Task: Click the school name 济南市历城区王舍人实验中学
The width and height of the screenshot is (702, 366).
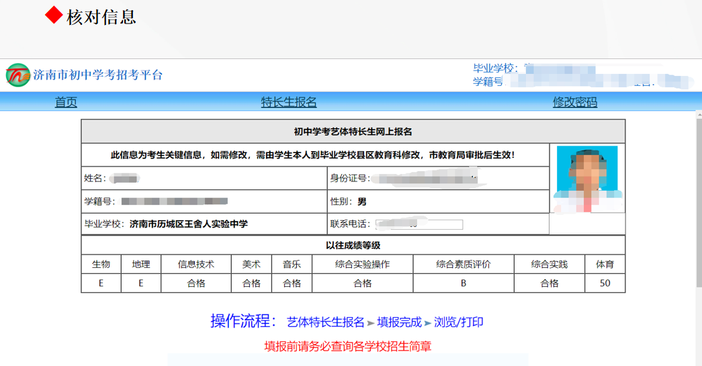Action: click(x=189, y=224)
